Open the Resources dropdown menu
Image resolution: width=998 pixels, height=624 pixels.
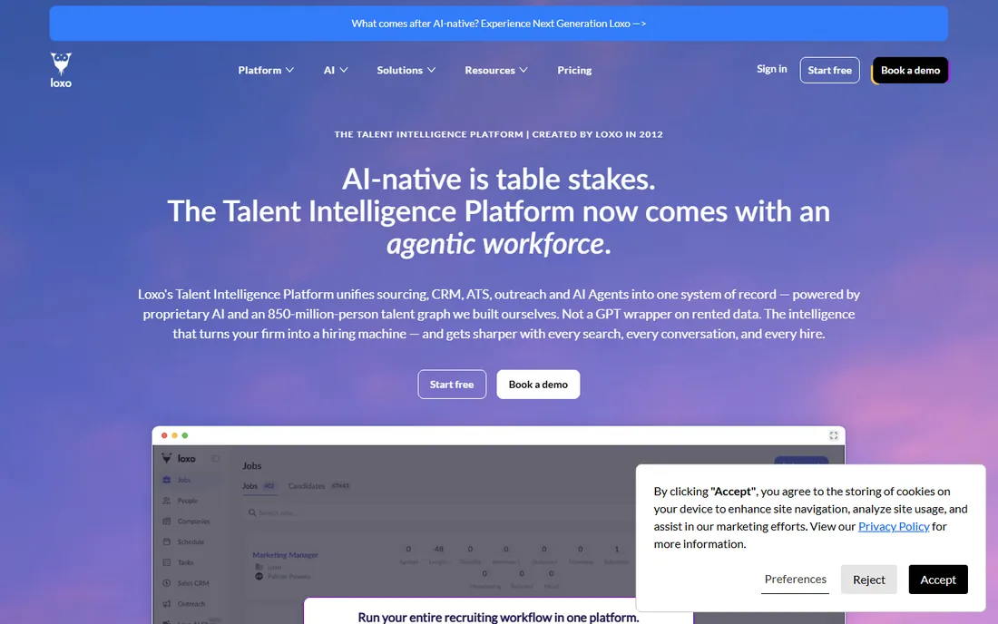pos(495,70)
